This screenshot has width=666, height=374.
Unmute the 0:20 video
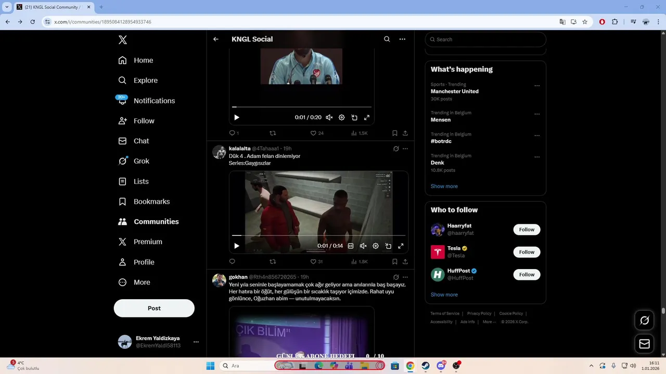[x=329, y=117]
